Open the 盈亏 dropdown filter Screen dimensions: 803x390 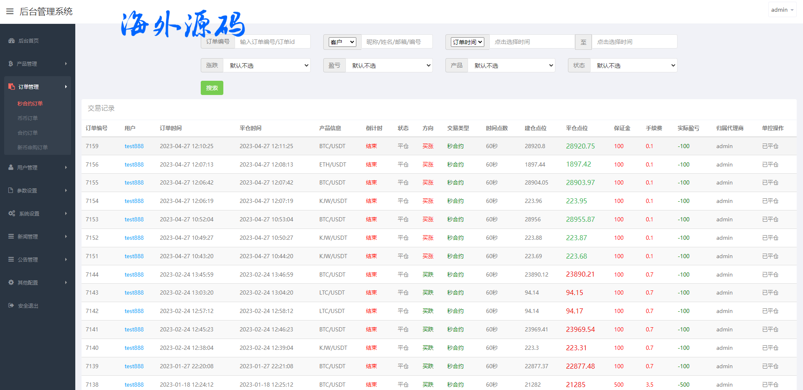pos(389,65)
